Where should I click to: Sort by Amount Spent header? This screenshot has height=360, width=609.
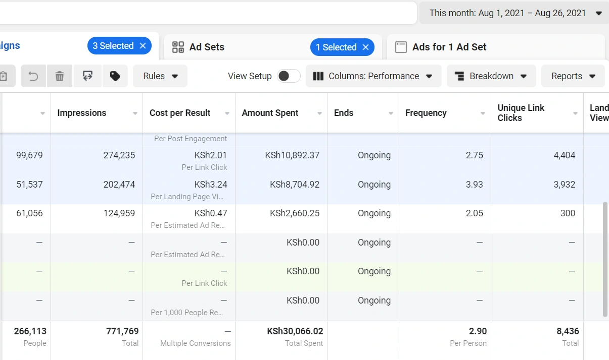tap(270, 113)
